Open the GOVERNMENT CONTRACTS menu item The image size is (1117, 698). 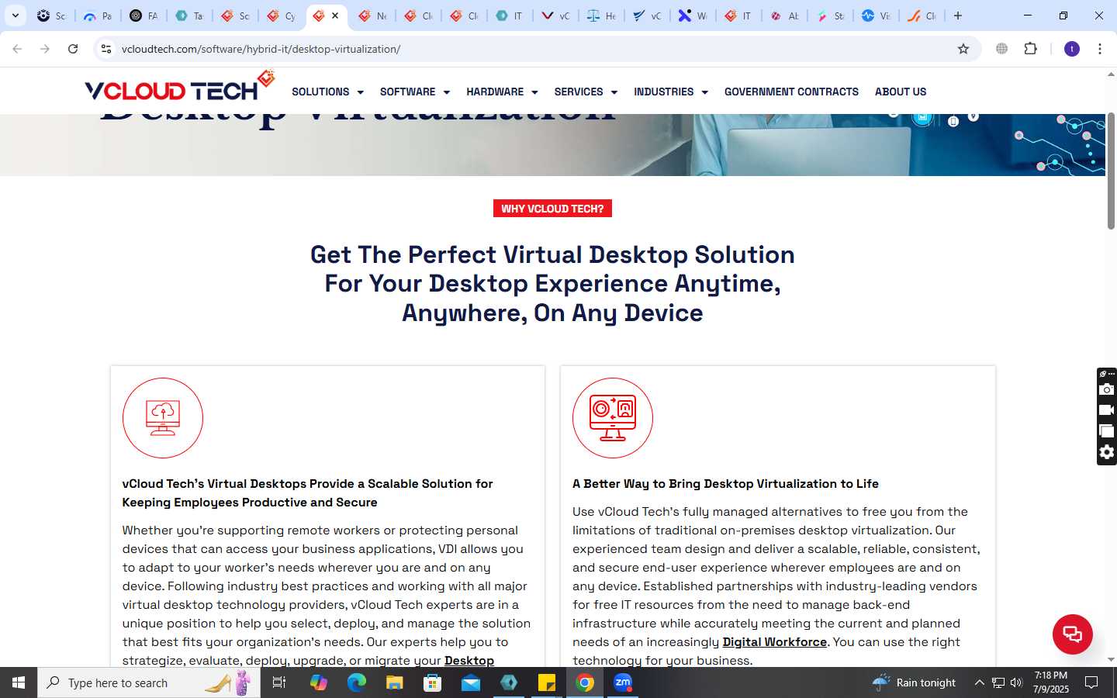point(791,92)
